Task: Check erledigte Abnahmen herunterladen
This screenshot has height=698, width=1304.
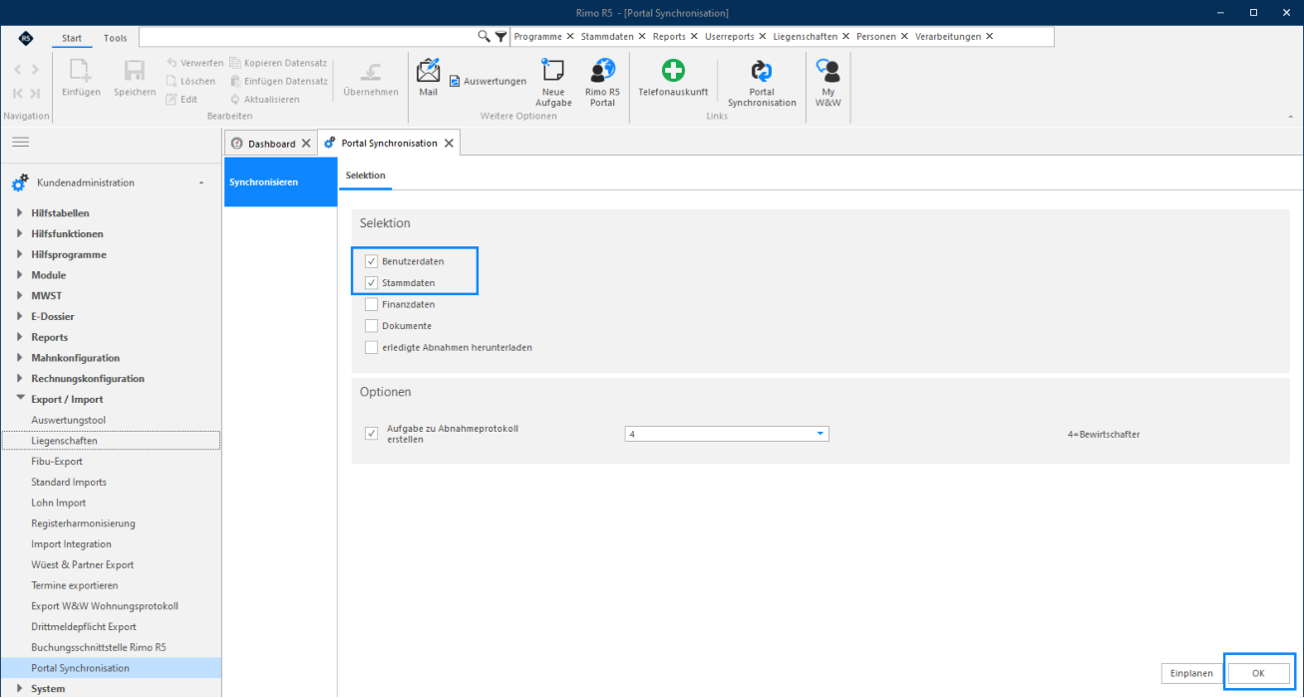Action: pos(371,347)
